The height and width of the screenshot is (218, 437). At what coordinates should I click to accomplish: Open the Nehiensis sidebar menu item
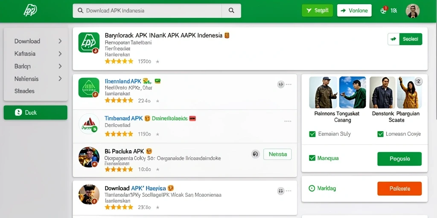coord(26,79)
